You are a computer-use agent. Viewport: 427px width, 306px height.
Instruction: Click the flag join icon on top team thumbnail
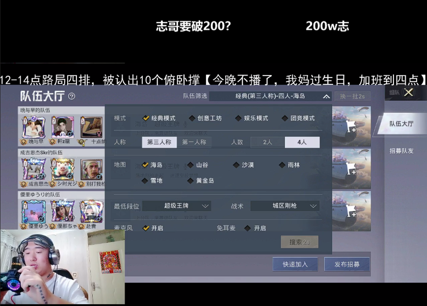point(352,126)
